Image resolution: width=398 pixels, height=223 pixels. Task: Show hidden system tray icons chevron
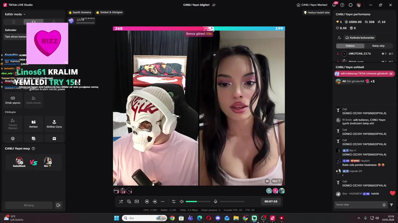pos(359,218)
